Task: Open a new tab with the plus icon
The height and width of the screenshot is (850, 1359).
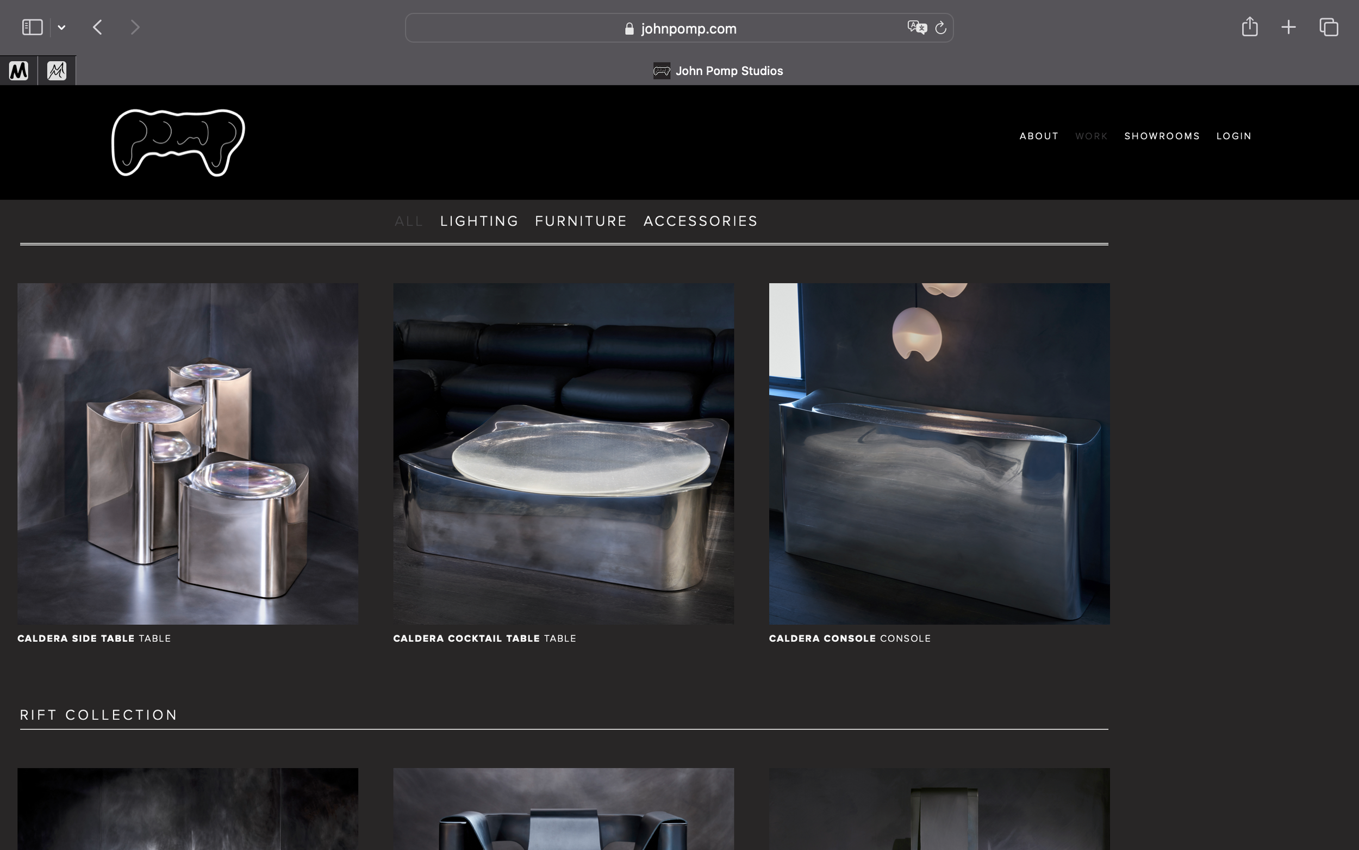Action: tap(1288, 27)
